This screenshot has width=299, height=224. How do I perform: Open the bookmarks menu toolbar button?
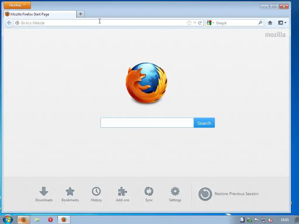pos(282,23)
